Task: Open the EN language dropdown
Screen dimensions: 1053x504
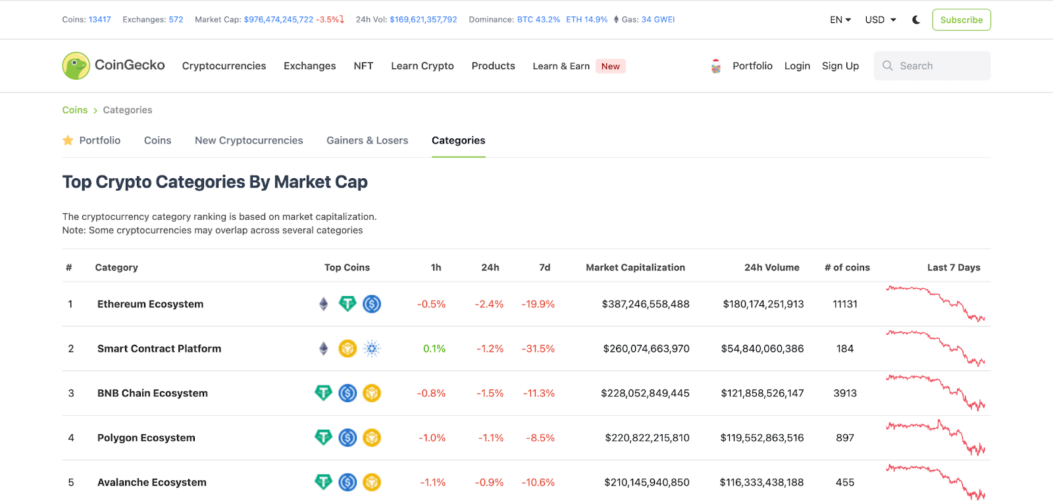Action: (x=840, y=20)
